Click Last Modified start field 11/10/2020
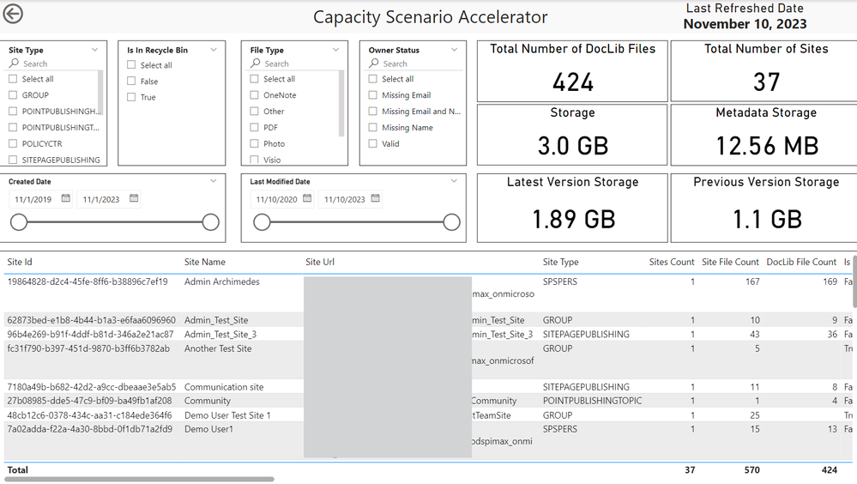This screenshot has height=484, width=857. coord(276,199)
